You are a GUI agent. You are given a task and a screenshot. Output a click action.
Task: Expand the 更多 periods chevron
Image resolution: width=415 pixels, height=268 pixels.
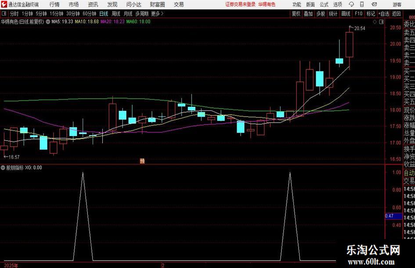click(x=158, y=14)
